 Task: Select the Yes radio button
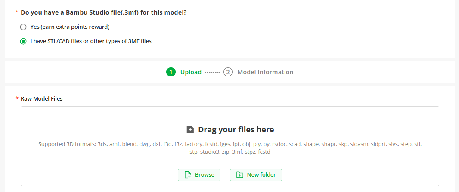[x=23, y=27]
